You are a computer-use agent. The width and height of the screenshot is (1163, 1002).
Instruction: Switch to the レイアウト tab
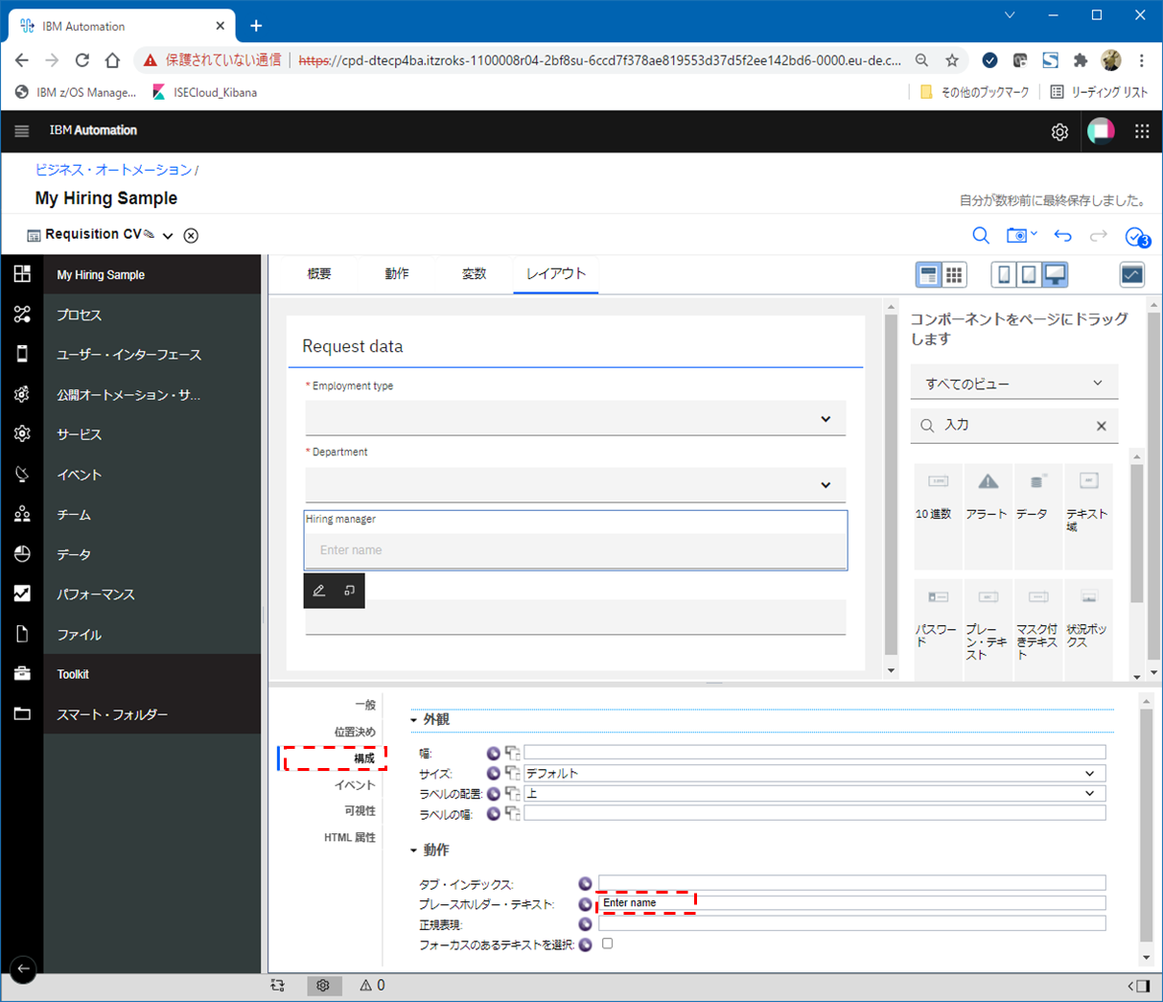556,274
